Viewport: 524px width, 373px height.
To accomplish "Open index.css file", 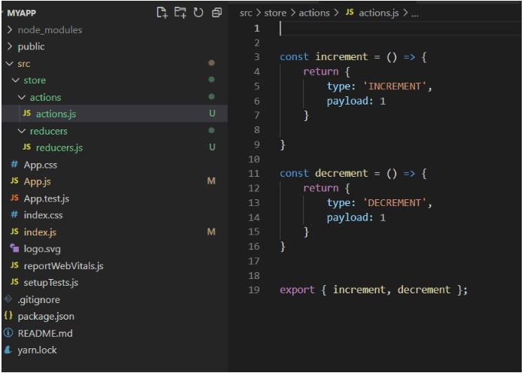I will pos(43,215).
